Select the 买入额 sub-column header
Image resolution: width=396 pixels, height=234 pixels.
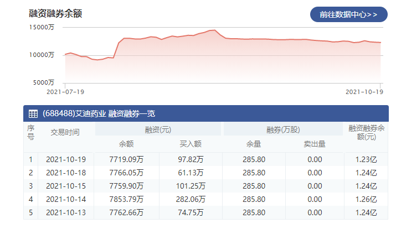pyautogui.click(x=190, y=144)
